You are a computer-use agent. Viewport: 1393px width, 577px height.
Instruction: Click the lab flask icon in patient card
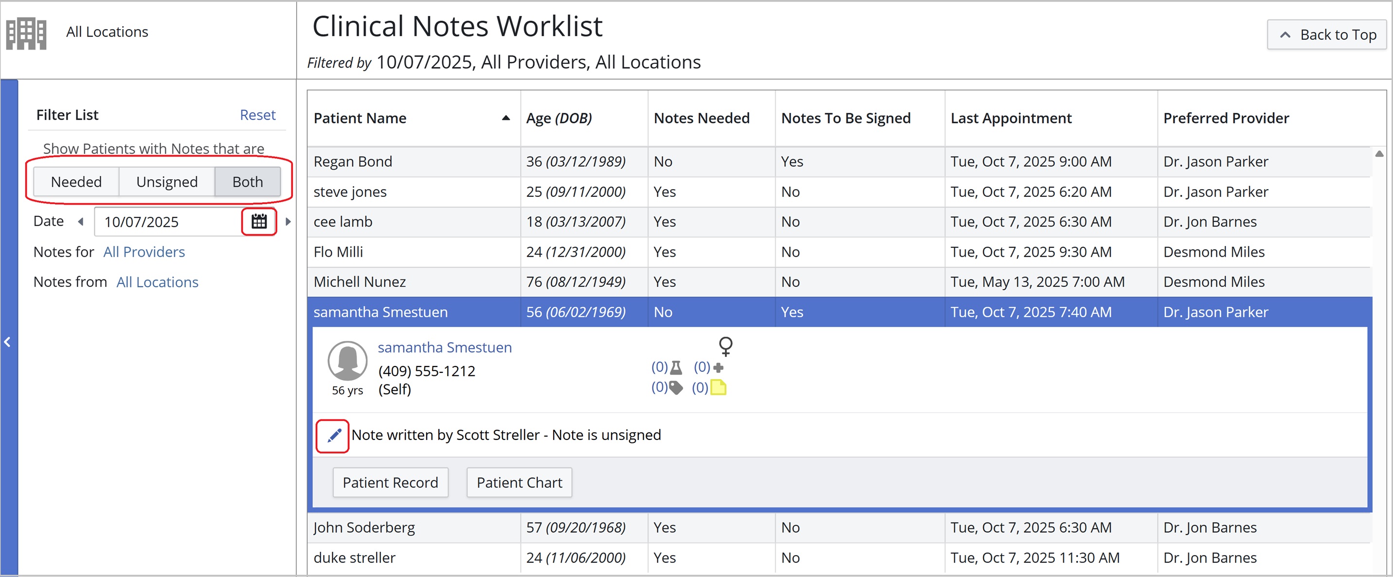click(x=676, y=368)
